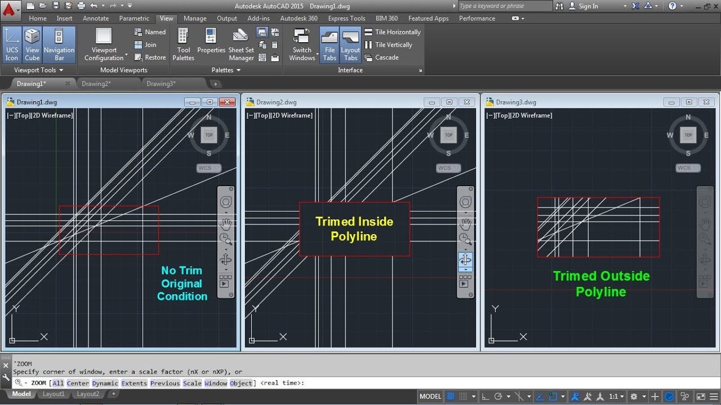Click the Join viewports button

(145, 44)
